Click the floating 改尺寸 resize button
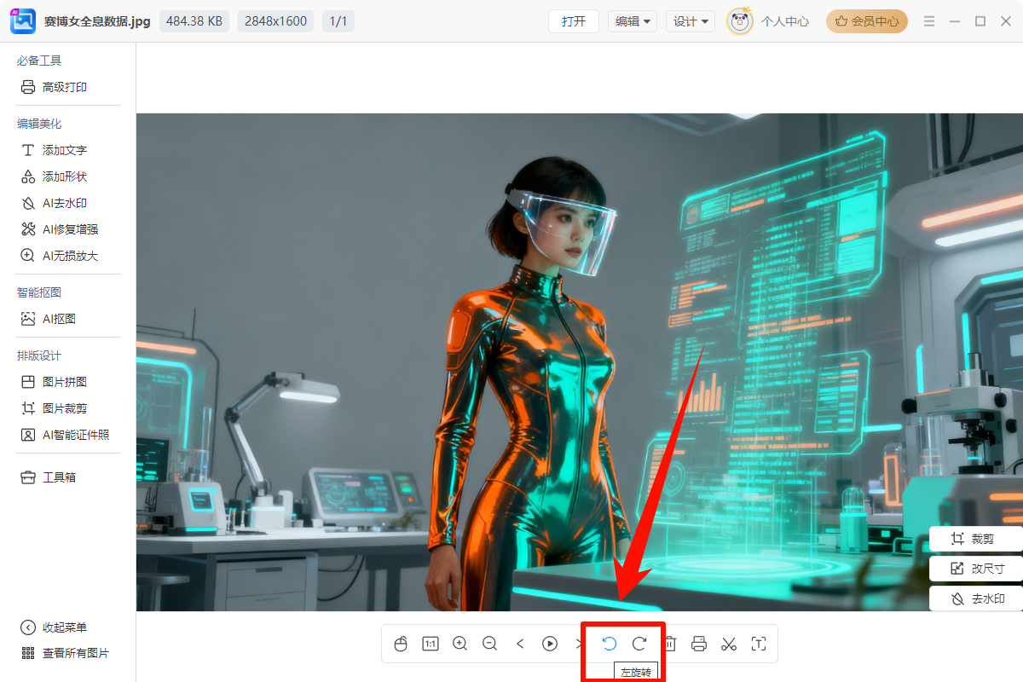Screen dimensions: 1023x682 [x=977, y=569]
